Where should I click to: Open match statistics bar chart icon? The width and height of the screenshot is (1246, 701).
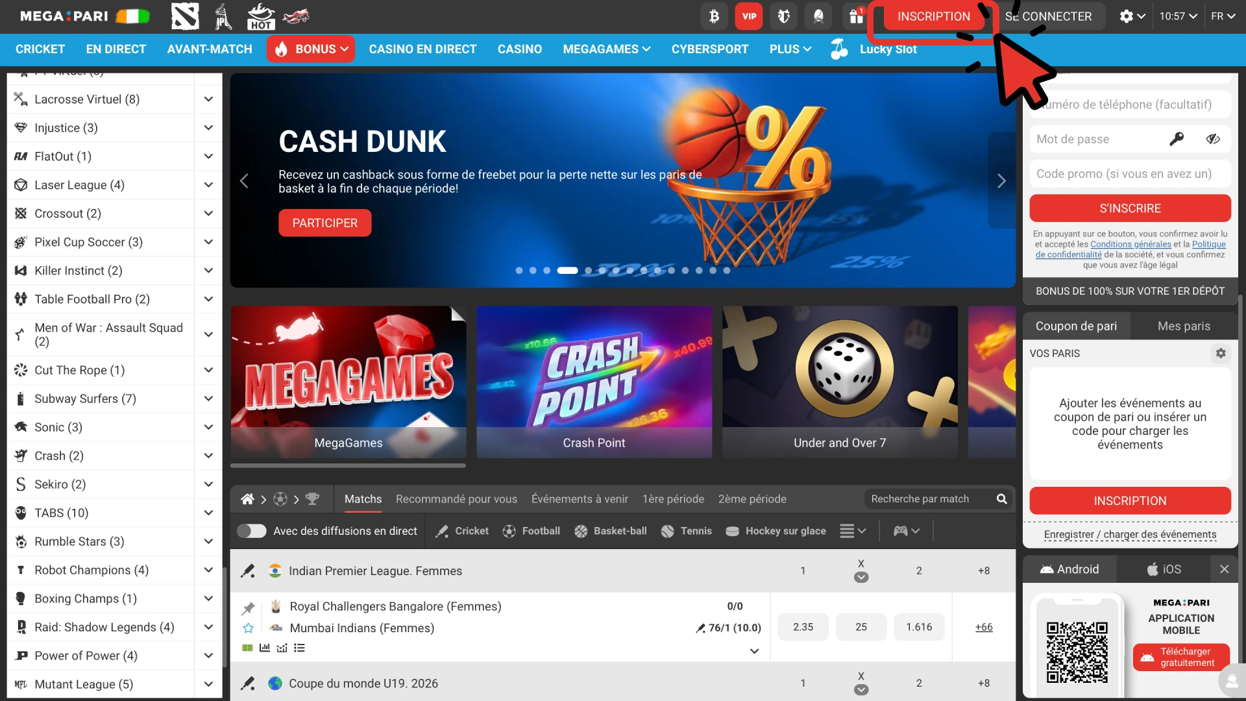265,648
